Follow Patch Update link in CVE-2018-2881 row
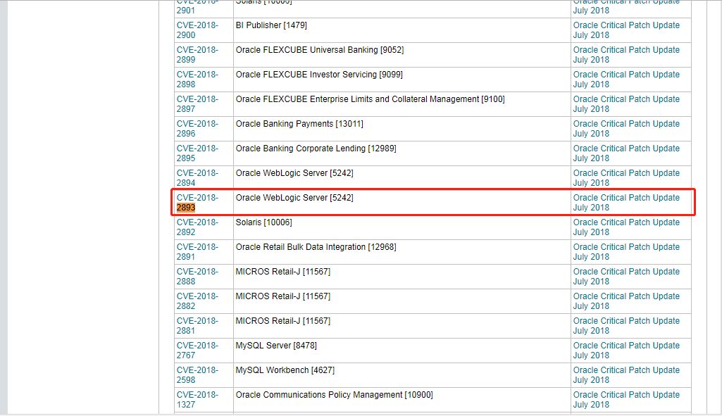This screenshot has height=416, width=722. coord(626,325)
